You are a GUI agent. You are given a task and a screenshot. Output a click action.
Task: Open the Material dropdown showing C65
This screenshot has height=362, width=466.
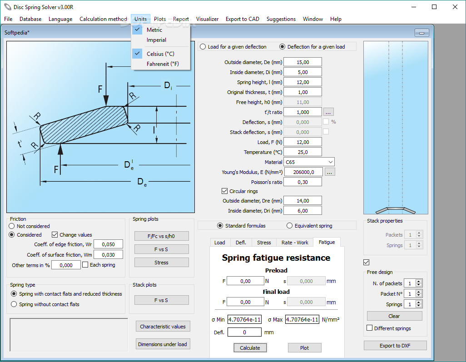point(309,162)
